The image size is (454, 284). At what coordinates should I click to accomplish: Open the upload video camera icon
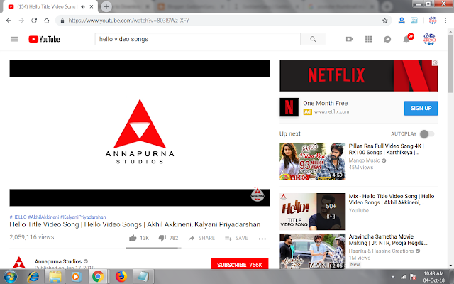pyautogui.click(x=350, y=39)
